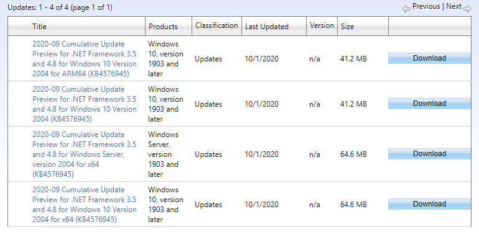Screen dimensions: 479x240
Task: Sort by Size column header
Action: 347,27
